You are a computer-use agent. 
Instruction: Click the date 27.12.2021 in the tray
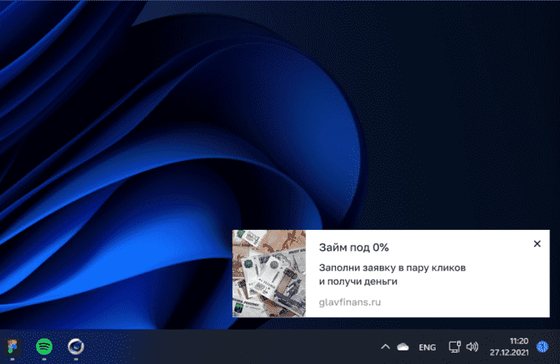509,353
